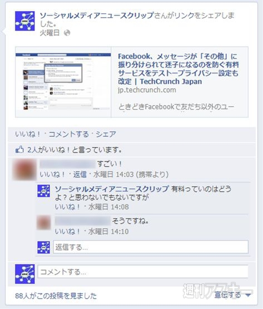Screen dimensions: 263x309
Task: Click the blurred avatar beside そうですね。
Action: coord(44,223)
